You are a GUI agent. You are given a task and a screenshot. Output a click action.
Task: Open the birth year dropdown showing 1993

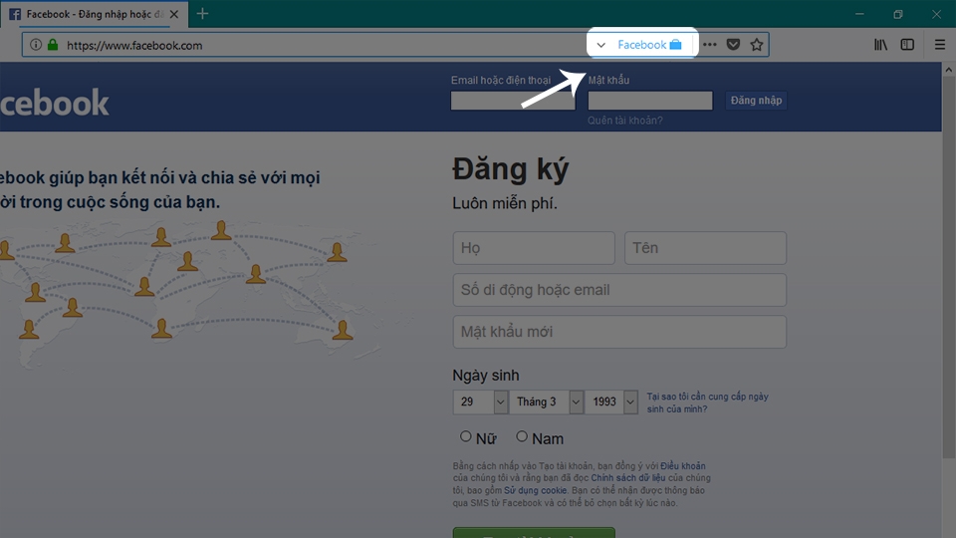click(611, 402)
